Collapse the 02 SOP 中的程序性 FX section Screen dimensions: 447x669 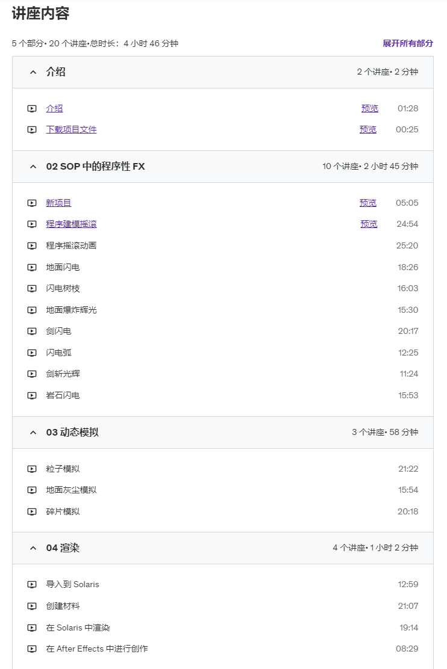pyautogui.click(x=33, y=167)
